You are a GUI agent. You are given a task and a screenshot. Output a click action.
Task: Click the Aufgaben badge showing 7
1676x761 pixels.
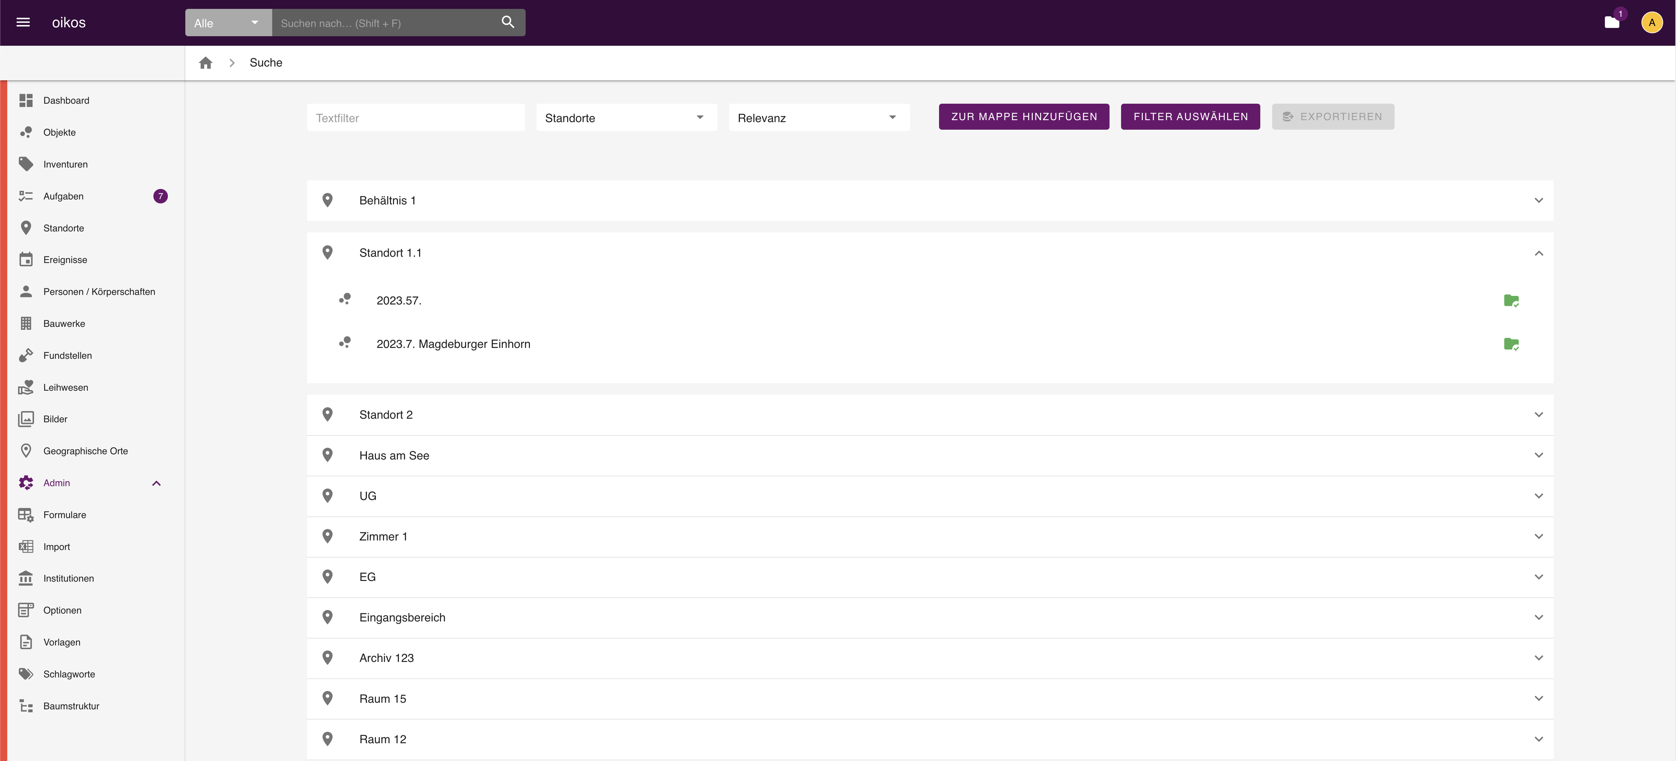click(161, 196)
